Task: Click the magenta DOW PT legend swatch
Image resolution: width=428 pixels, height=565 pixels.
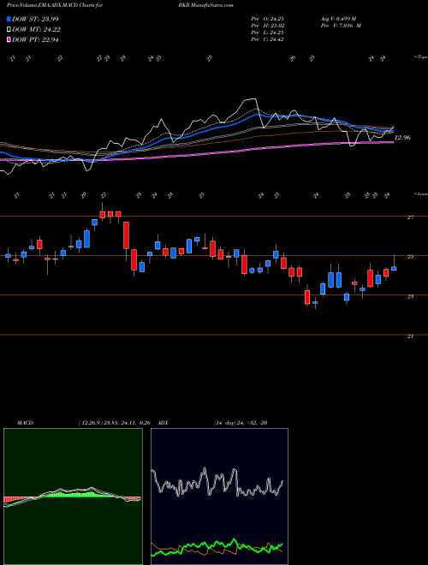Action: tap(9, 39)
